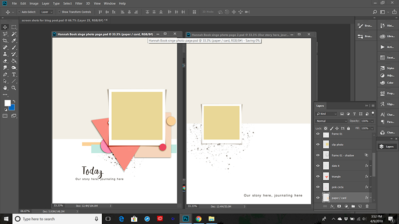The image size is (399, 224).
Task: Open the Layer menu
Action: pyautogui.click(x=45, y=3)
